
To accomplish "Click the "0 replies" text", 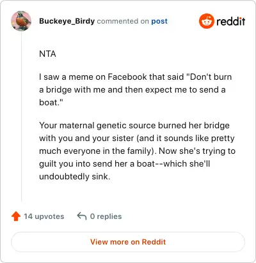I will 106,216.
